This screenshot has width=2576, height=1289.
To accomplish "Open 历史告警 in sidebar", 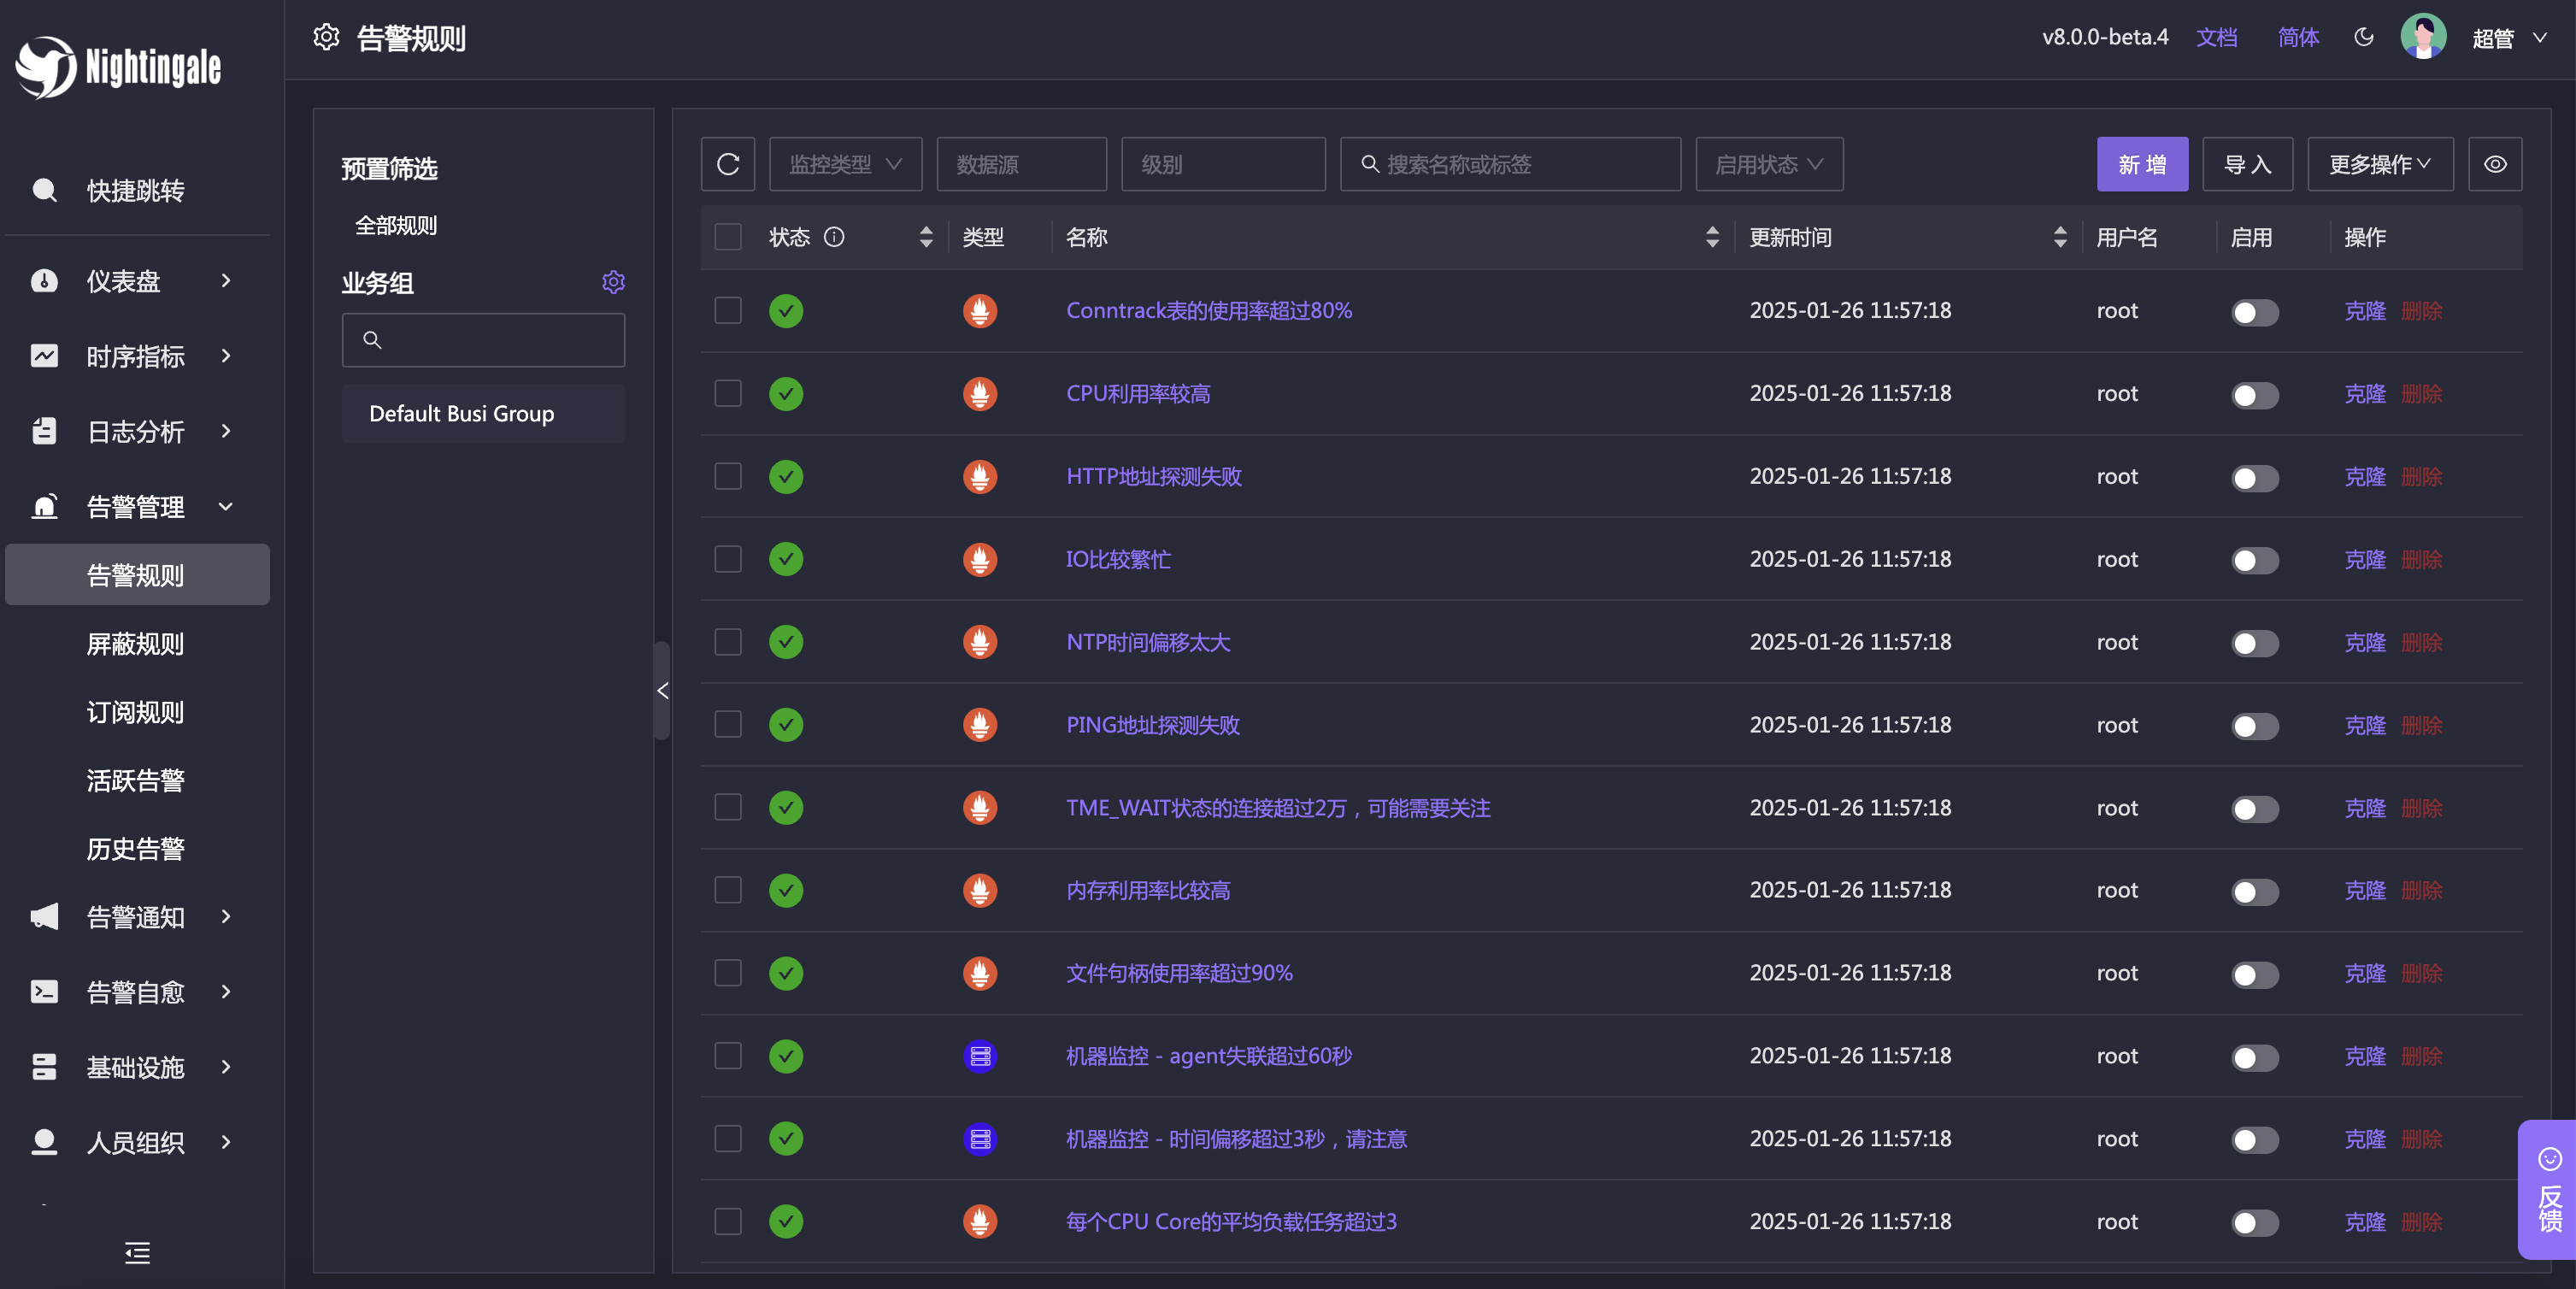I will pyautogui.click(x=137, y=848).
